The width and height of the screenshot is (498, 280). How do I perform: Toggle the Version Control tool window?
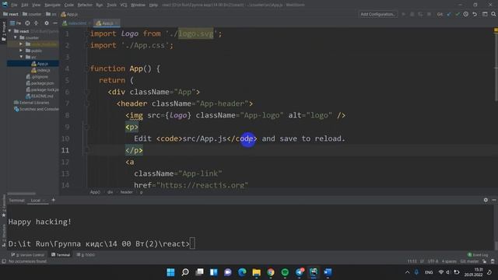pyautogui.click(x=28, y=254)
